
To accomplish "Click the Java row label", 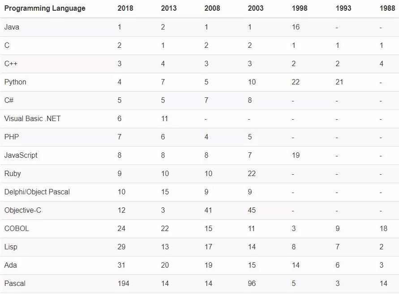I will coord(12,27).
